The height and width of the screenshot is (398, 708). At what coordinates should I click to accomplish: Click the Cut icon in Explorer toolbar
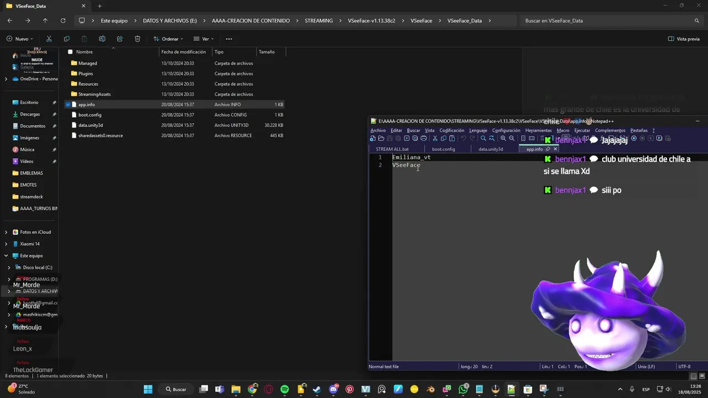pyautogui.click(x=49, y=39)
